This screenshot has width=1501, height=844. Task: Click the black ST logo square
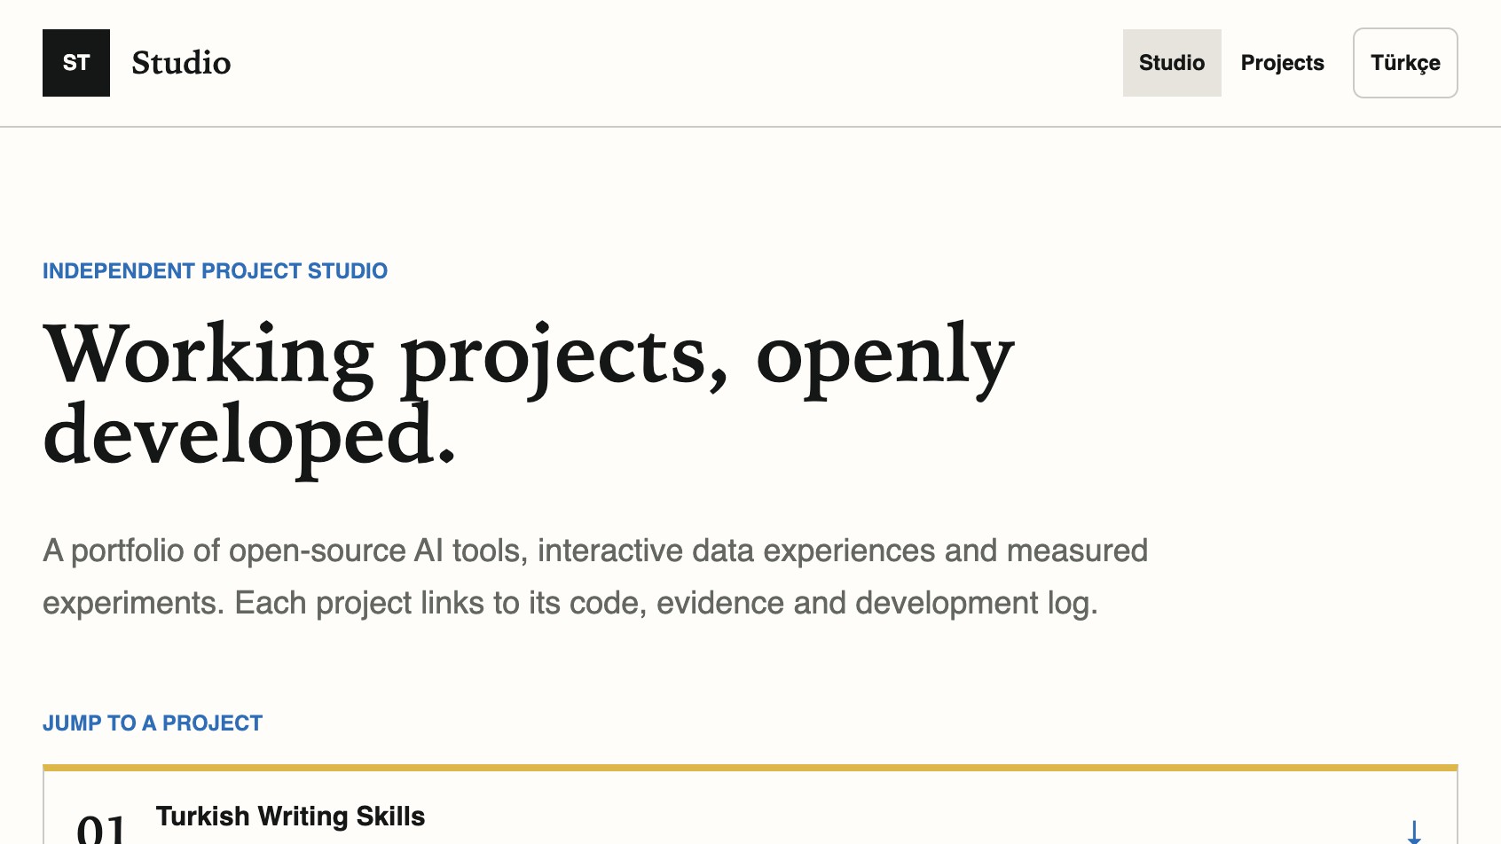tap(76, 63)
